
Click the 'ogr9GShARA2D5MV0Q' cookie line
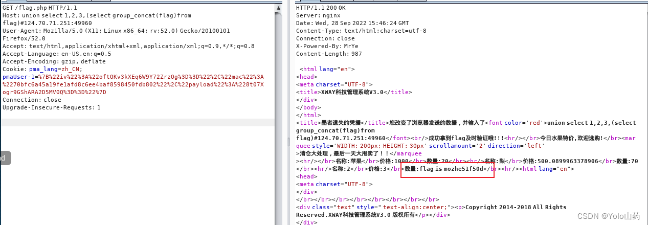pyautogui.click(x=54, y=92)
